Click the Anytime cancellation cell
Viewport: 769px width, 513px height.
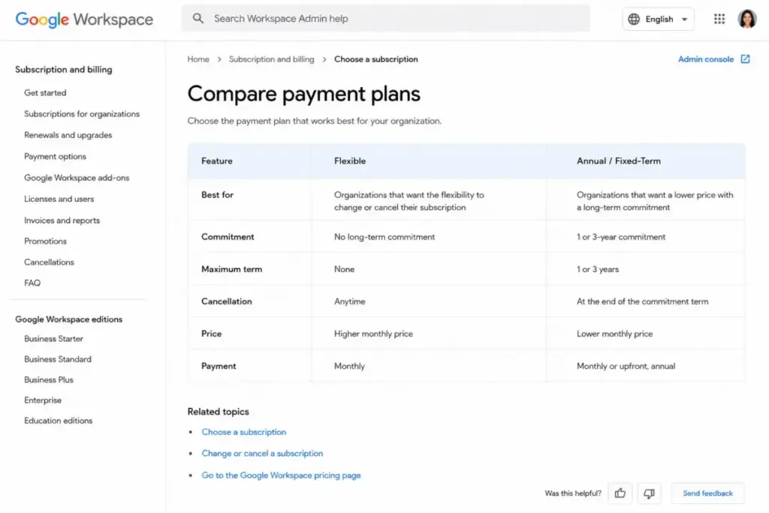point(350,302)
